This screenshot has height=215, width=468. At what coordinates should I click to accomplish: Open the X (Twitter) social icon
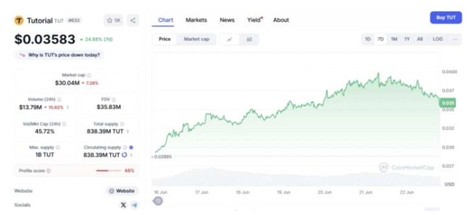tap(123, 205)
